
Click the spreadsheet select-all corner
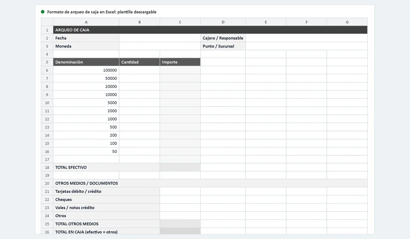pyautogui.click(x=47, y=22)
